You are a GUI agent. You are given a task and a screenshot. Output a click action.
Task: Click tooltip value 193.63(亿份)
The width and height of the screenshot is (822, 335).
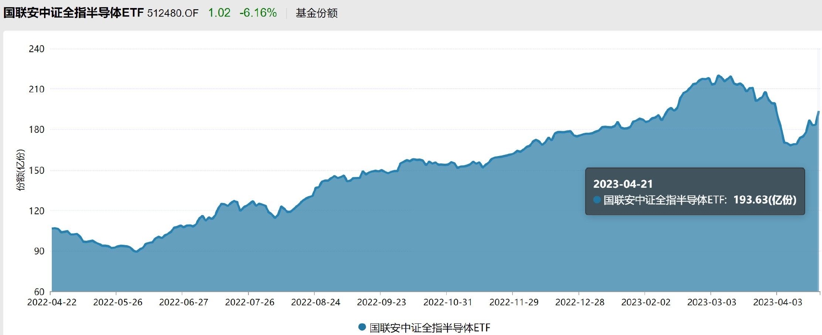pos(765,200)
